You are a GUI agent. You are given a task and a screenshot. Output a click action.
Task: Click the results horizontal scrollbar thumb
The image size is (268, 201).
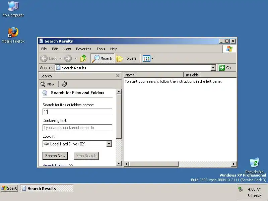click(153, 164)
